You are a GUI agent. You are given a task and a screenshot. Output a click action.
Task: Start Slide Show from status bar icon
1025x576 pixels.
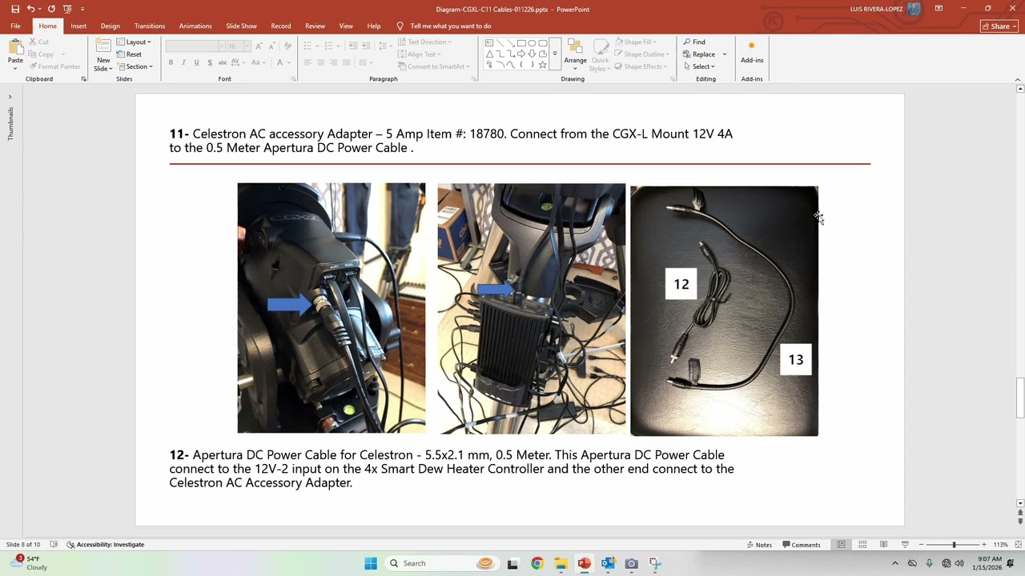tap(905, 545)
